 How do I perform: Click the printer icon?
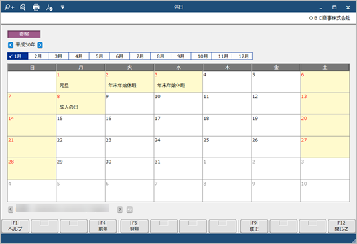[x=36, y=7]
